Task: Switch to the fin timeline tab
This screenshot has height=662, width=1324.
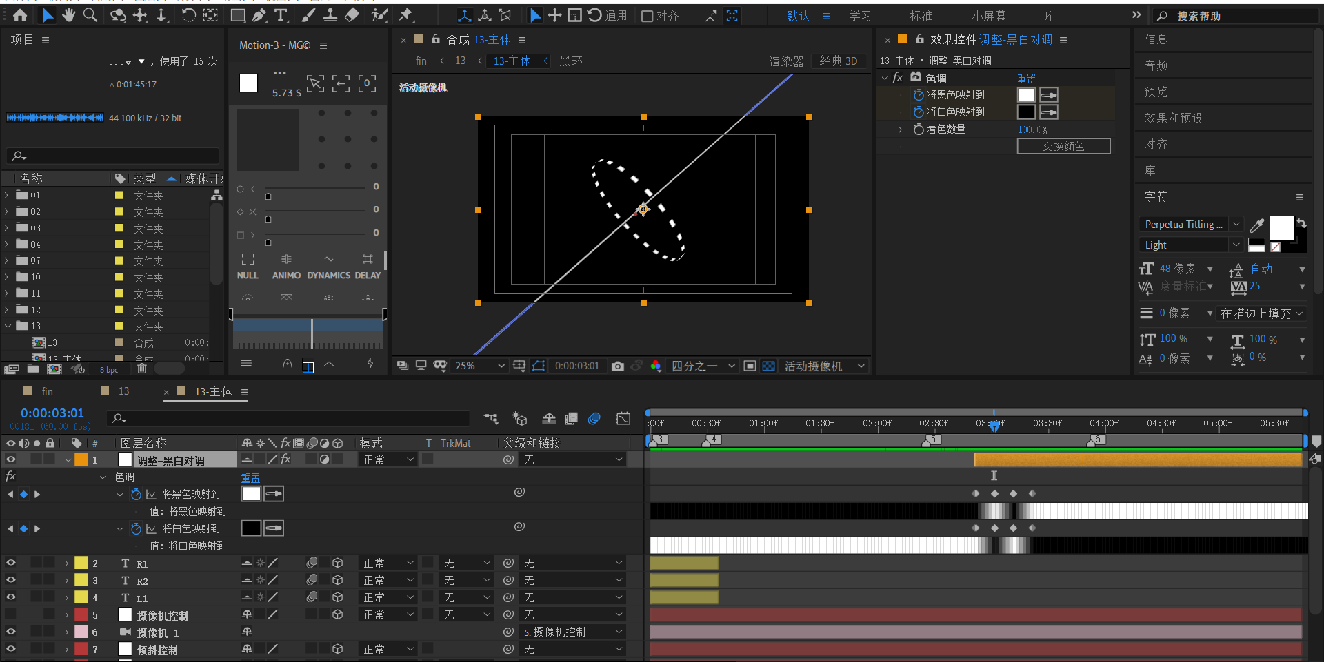Action: pyautogui.click(x=47, y=391)
